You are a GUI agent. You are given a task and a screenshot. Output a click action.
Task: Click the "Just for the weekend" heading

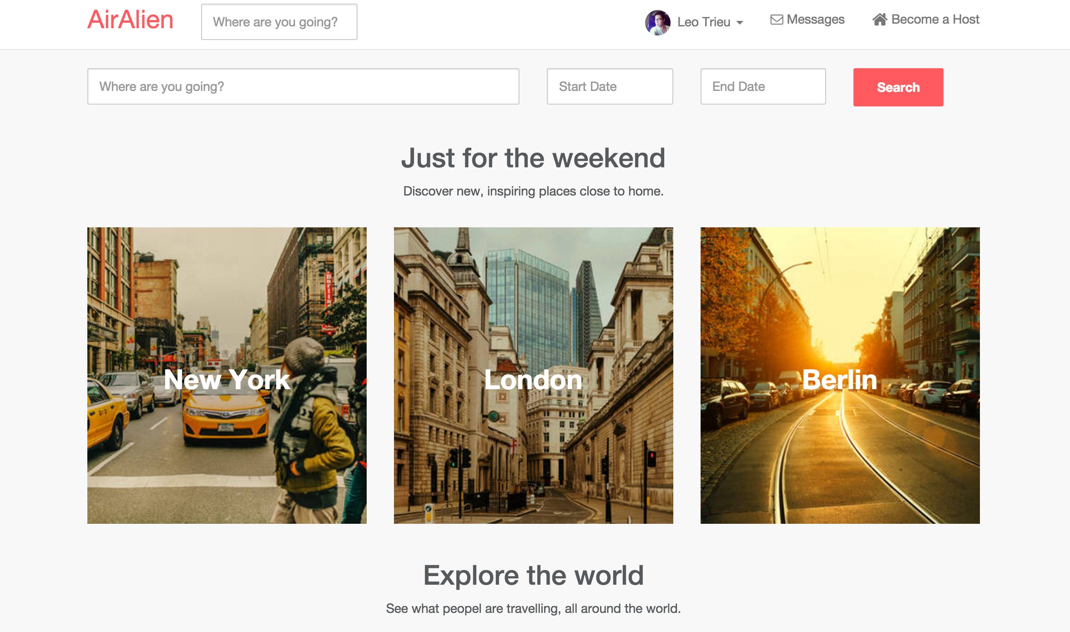(x=533, y=158)
